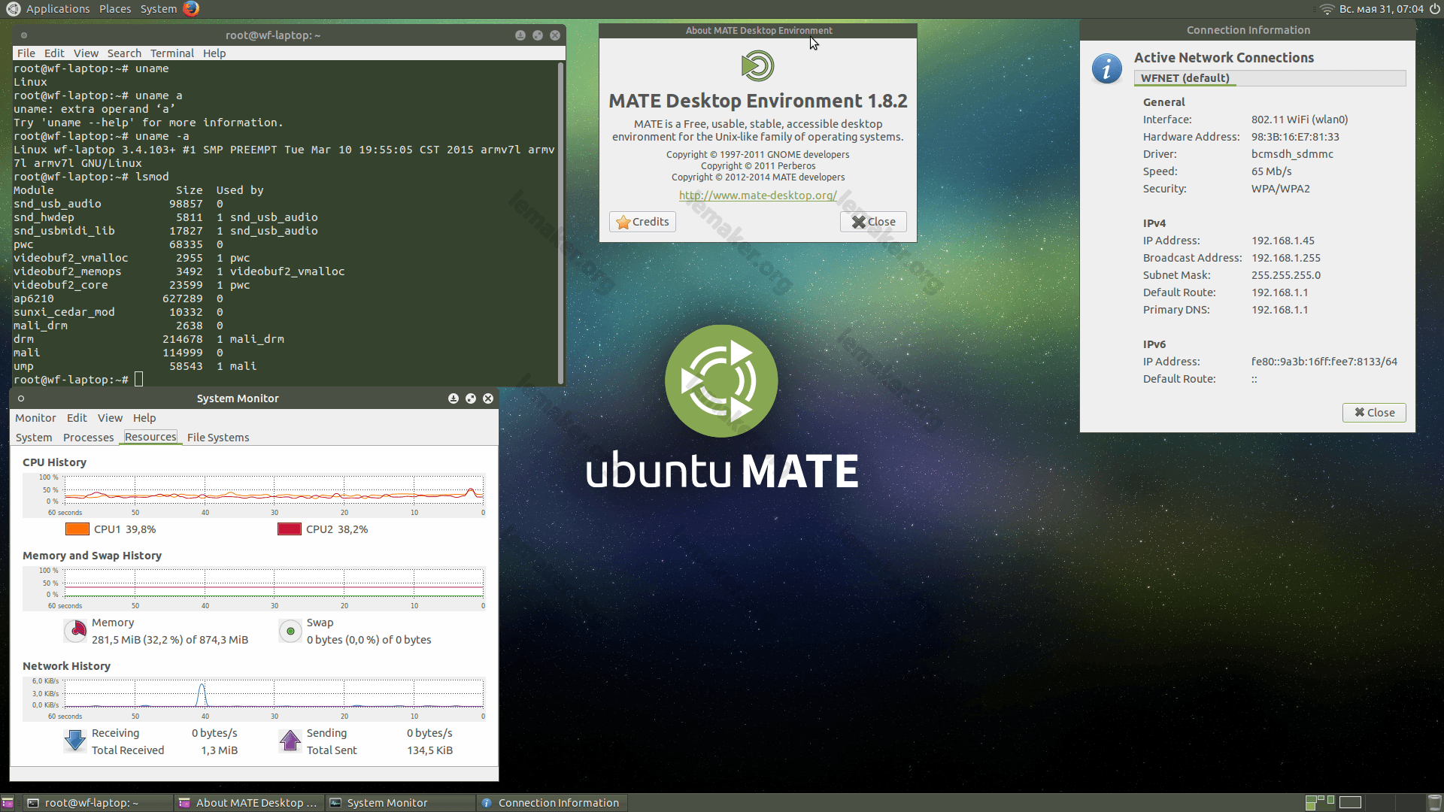Click the terminal vertical scrollbar

(561, 223)
